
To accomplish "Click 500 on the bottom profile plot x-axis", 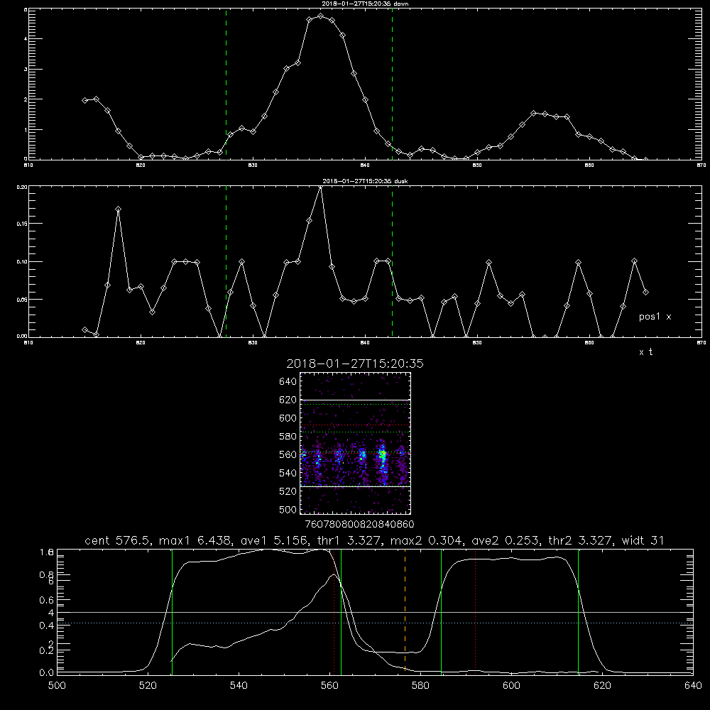I will click(57, 686).
